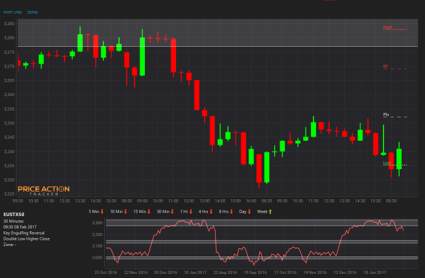The width and height of the screenshot is (425, 278).
Task: Click the 3,000 label on the lower chart
Action: (97, 258)
